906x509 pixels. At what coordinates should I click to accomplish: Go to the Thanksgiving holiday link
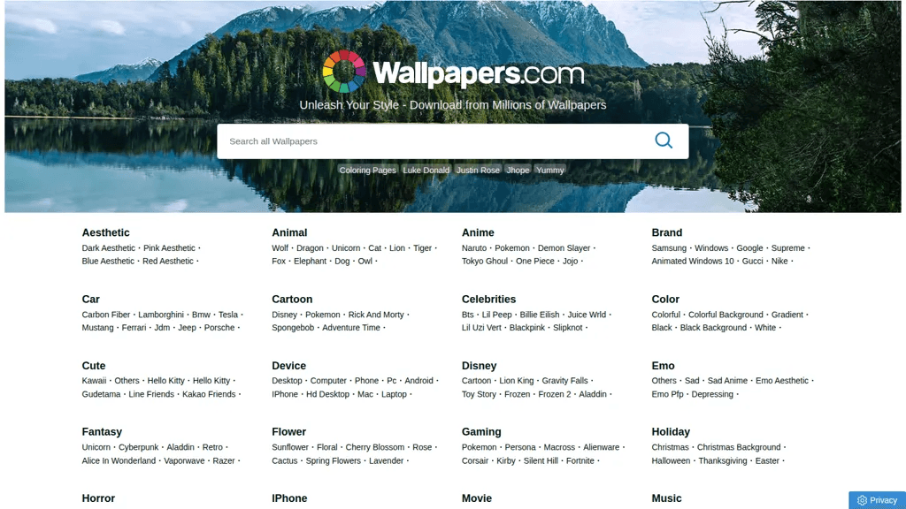(722, 461)
